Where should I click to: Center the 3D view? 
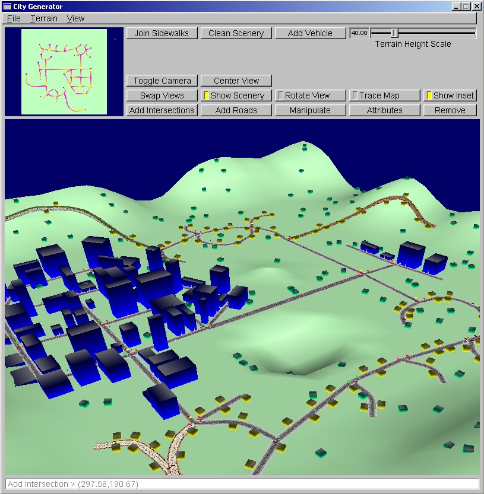click(x=236, y=81)
